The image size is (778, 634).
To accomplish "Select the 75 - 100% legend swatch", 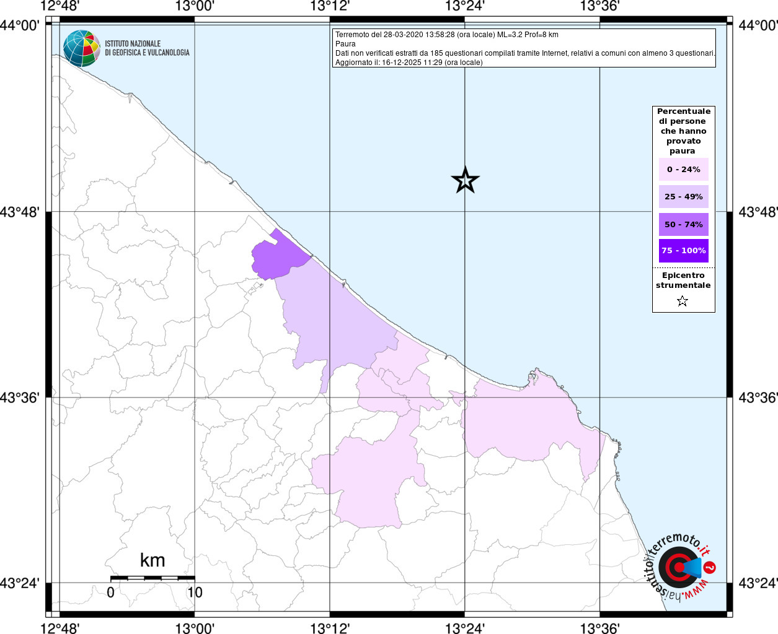I will coord(683,251).
